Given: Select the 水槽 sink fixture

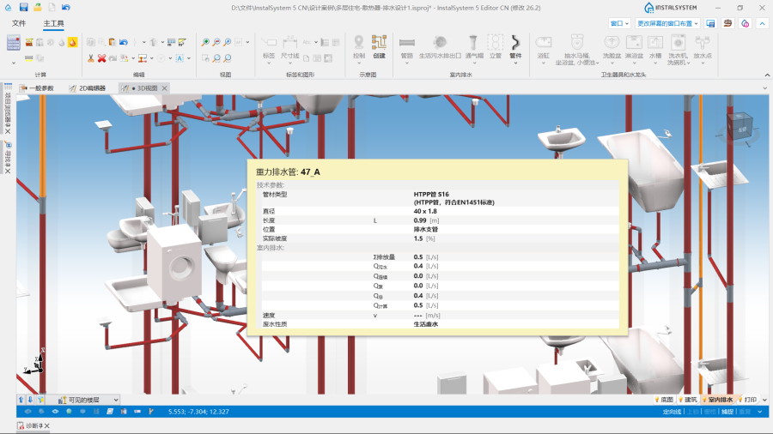Looking at the screenshot, I should pos(655,47).
